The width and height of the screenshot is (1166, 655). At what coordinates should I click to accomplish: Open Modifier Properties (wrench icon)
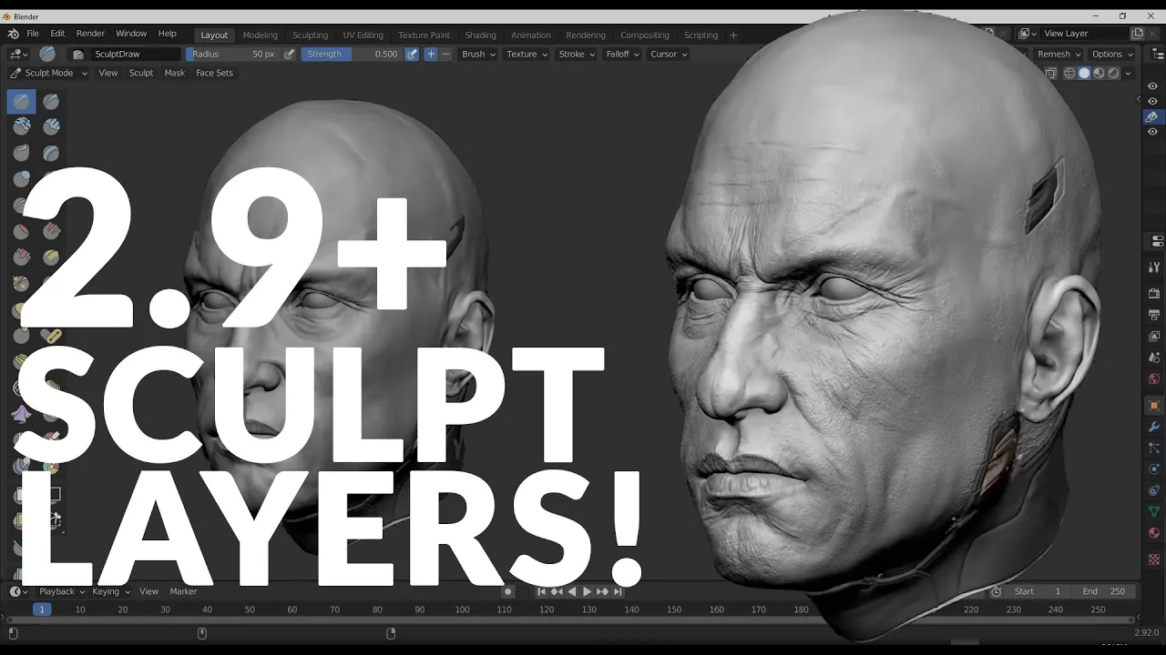coord(1153,426)
